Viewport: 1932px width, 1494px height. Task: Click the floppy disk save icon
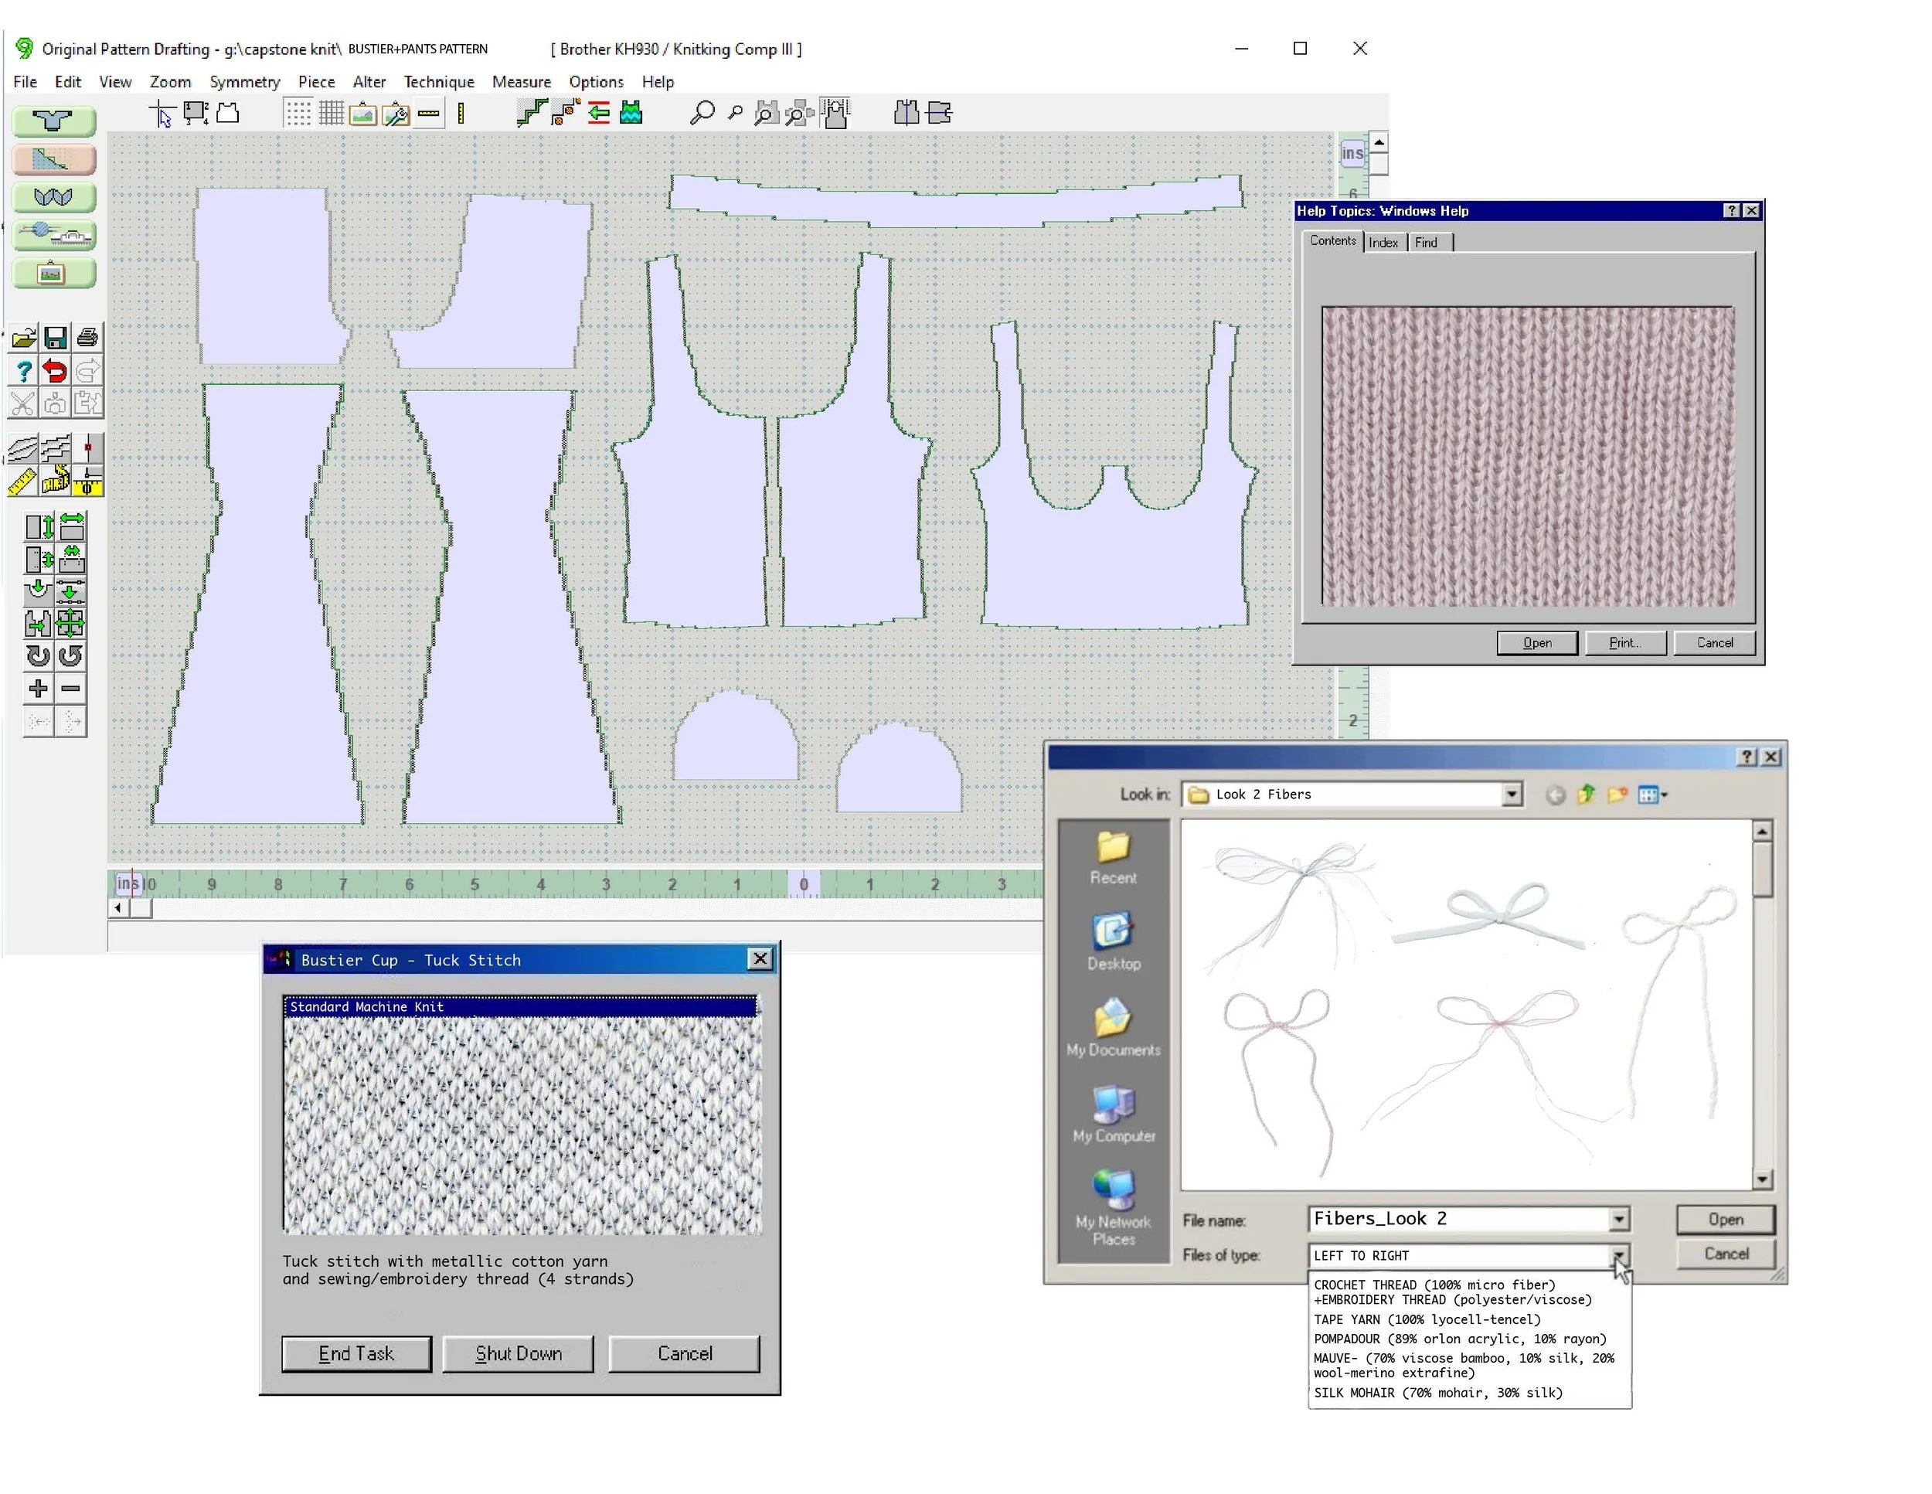click(x=55, y=338)
